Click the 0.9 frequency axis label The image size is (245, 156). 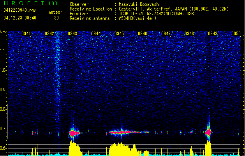(3, 90)
